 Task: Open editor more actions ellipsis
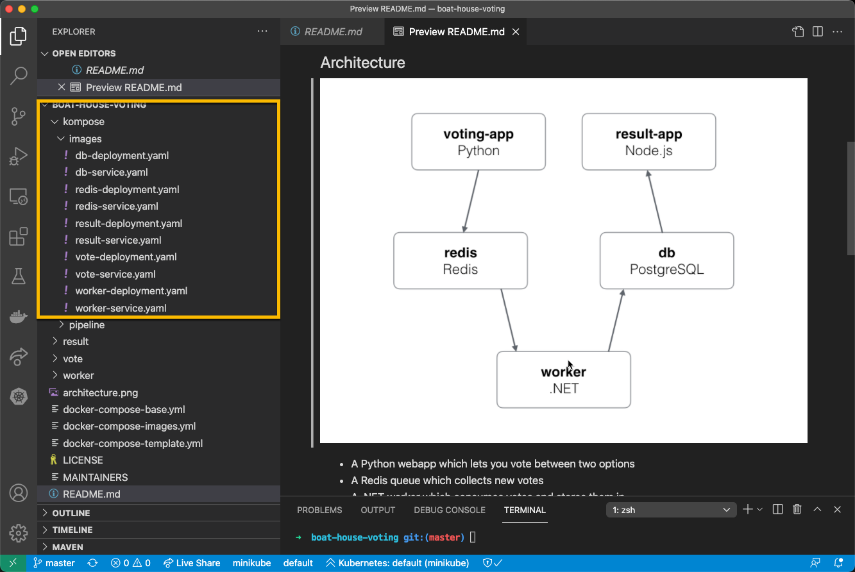(838, 31)
